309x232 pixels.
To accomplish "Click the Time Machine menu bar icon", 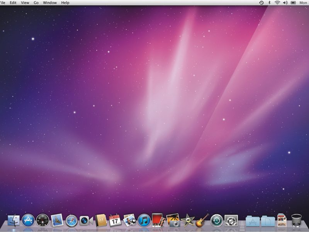I will coord(261,3).
